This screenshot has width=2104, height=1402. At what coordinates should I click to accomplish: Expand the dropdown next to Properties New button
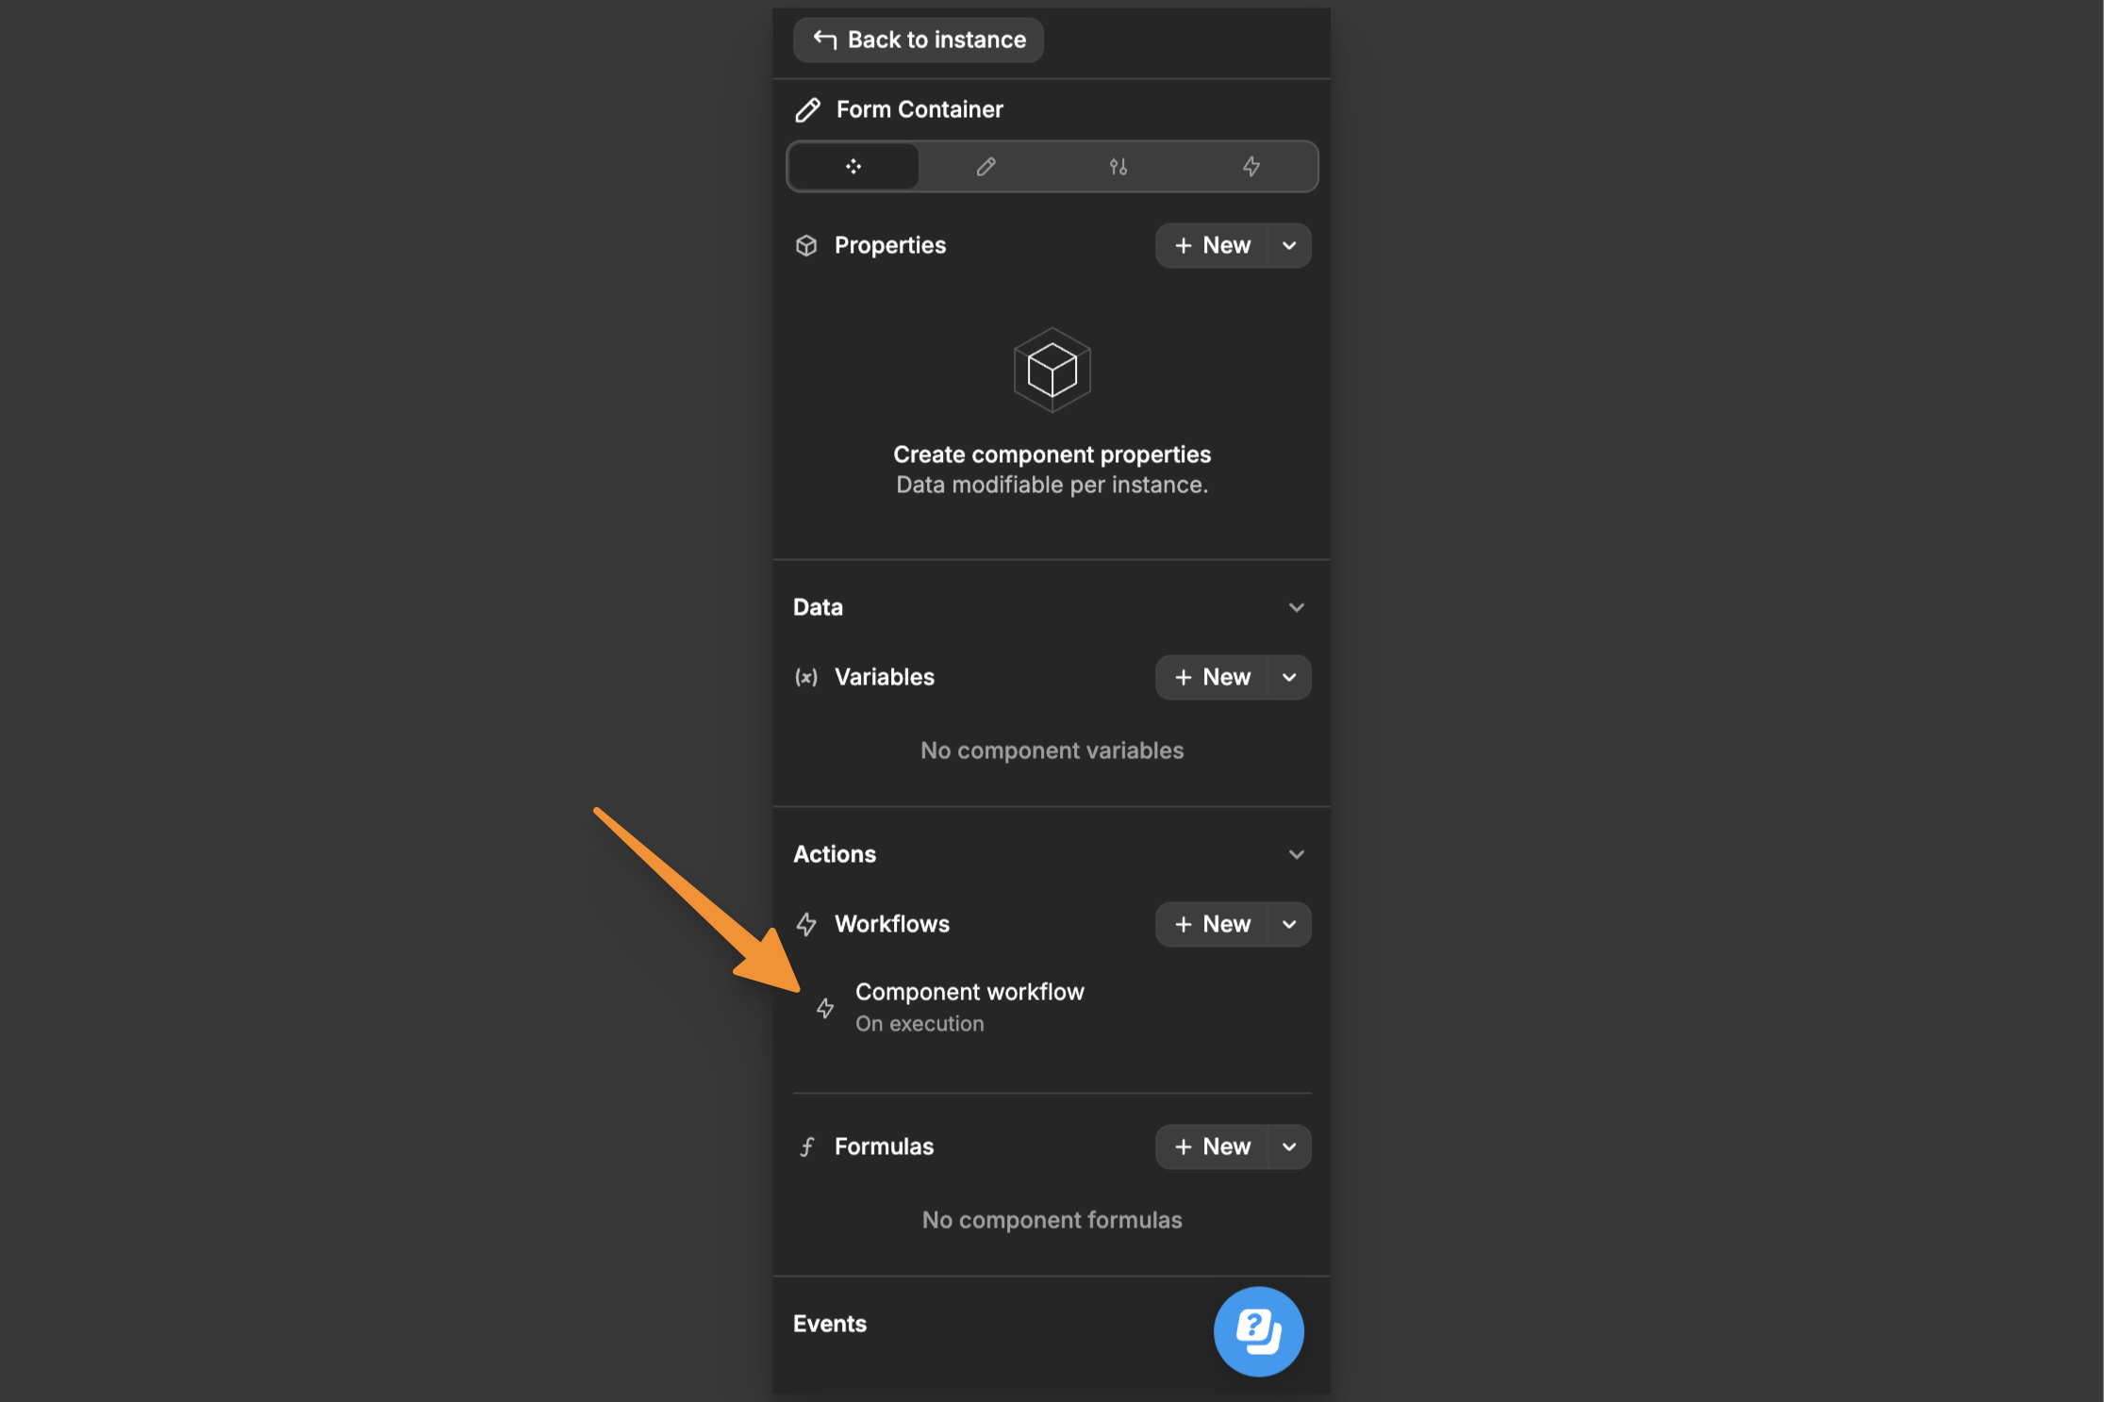tap(1288, 245)
